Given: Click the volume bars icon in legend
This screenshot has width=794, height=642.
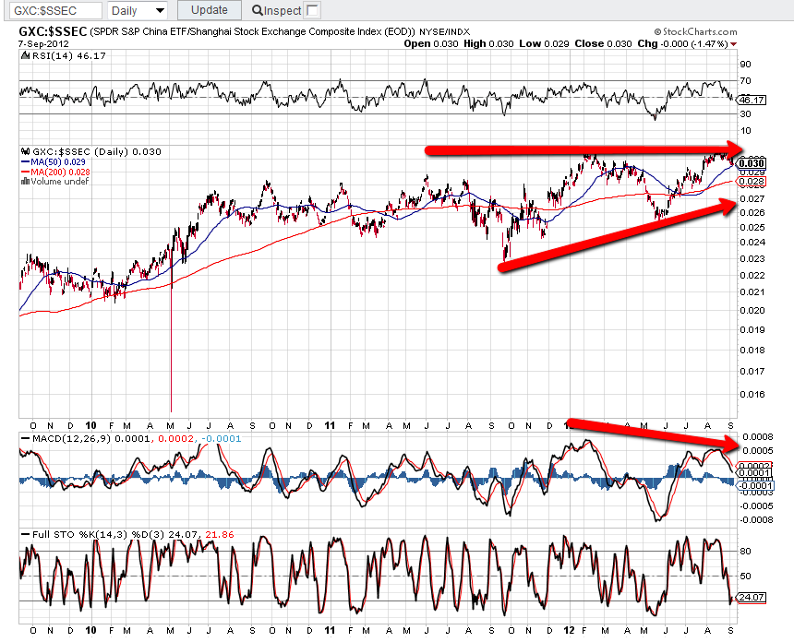Looking at the screenshot, I should (x=25, y=181).
